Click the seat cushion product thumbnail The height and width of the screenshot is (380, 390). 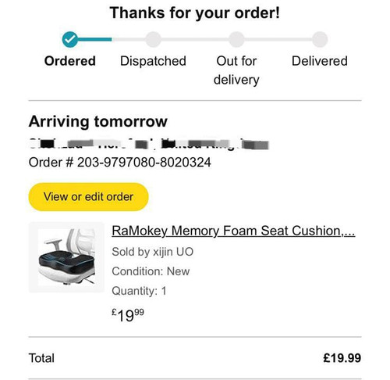[66, 257]
